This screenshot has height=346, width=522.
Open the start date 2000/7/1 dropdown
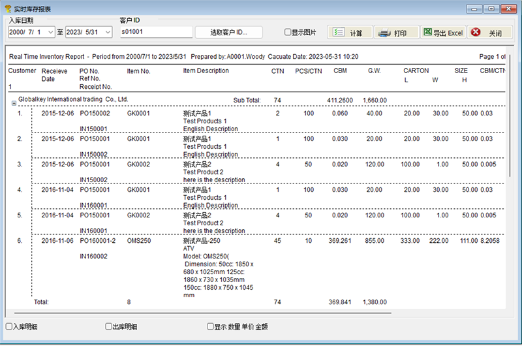click(x=52, y=32)
